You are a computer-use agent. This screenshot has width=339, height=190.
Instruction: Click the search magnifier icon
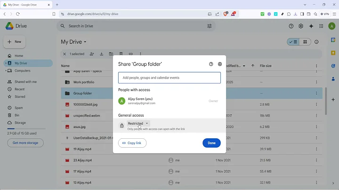pyautogui.click(x=63, y=26)
